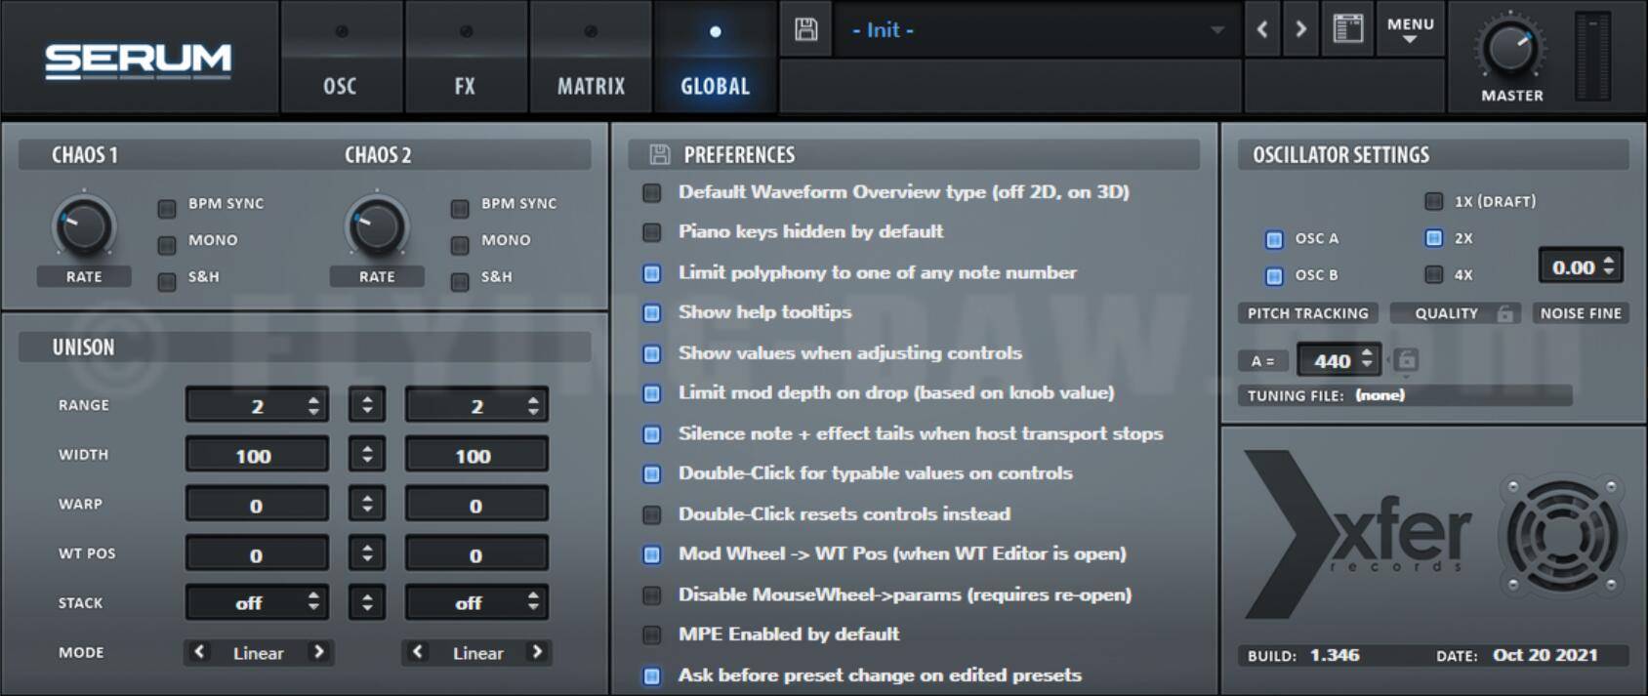
Task: Save preferences using the Preferences disk icon
Action: (x=660, y=154)
